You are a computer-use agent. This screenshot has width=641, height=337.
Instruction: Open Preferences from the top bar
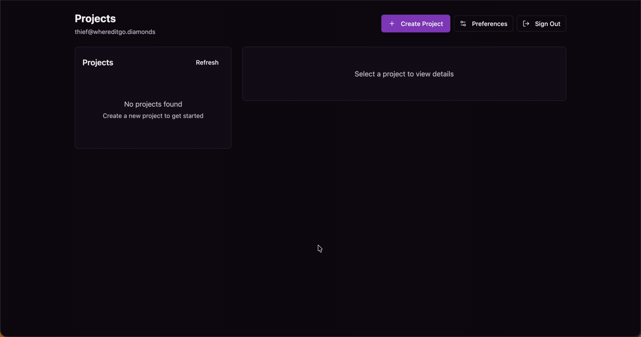pyautogui.click(x=483, y=23)
